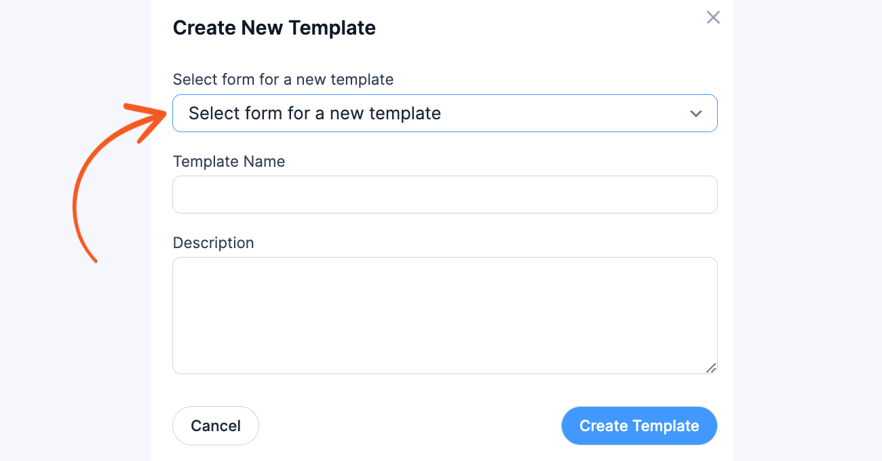Click the 'Template Name' field label
This screenshot has height=461, width=882.
(229, 161)
